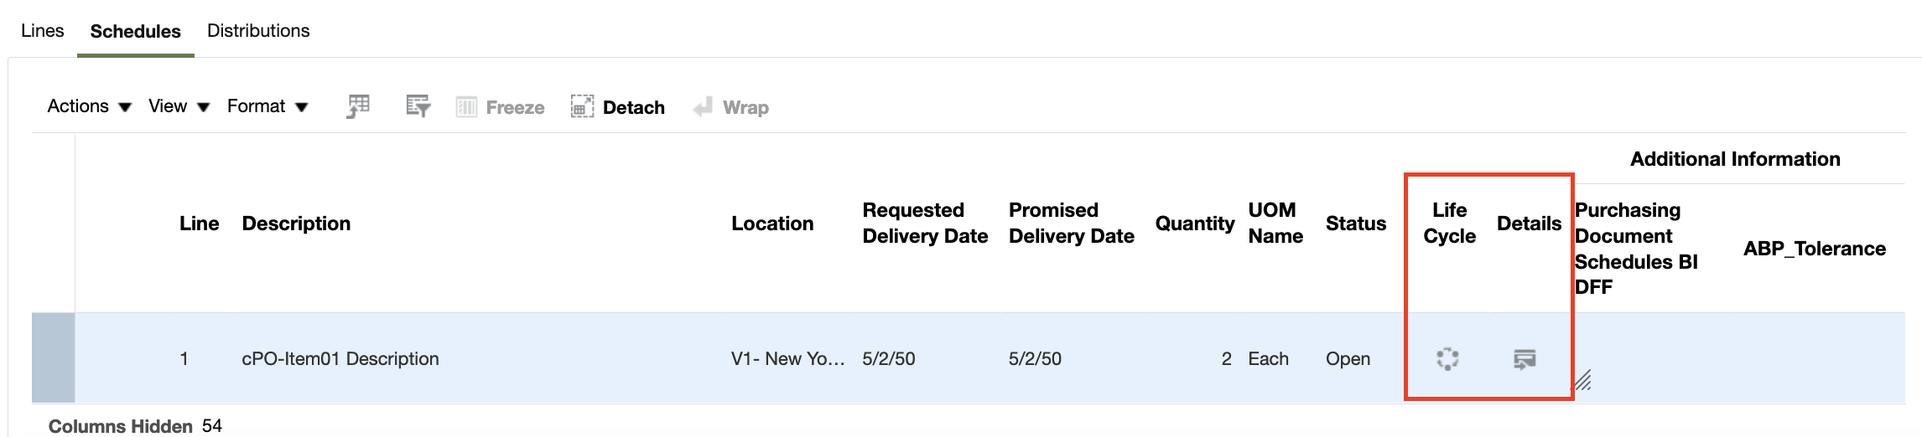1922x437 pixels.
Task: Click the Quantity column header
Action: [x=1195, y=224]
